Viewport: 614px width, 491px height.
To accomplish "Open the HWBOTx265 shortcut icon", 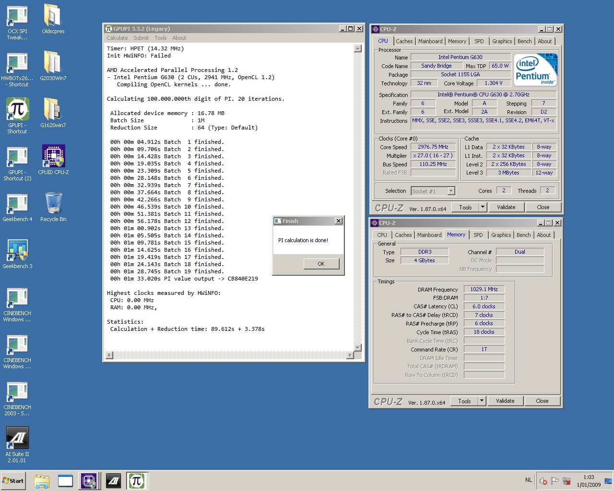I will tap(17, 69).
